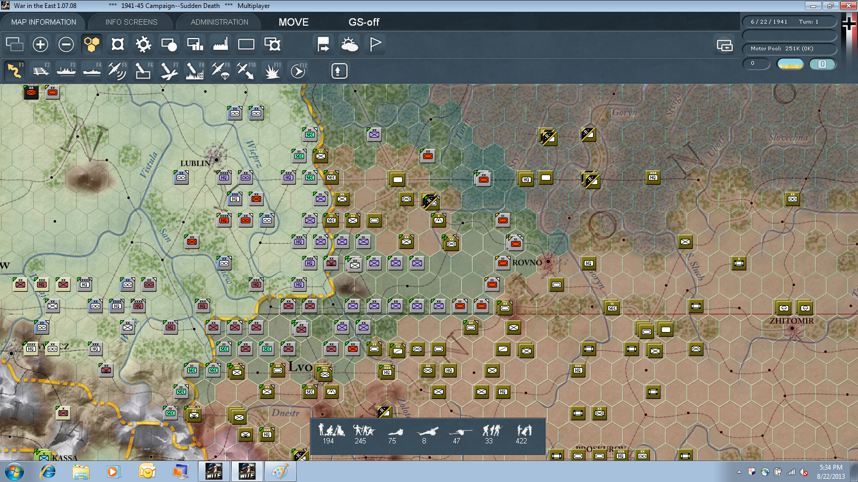Click the rectangle with four-pointed square icon
The height and width of the screenshot is (482, 858).
pos(272,44)
